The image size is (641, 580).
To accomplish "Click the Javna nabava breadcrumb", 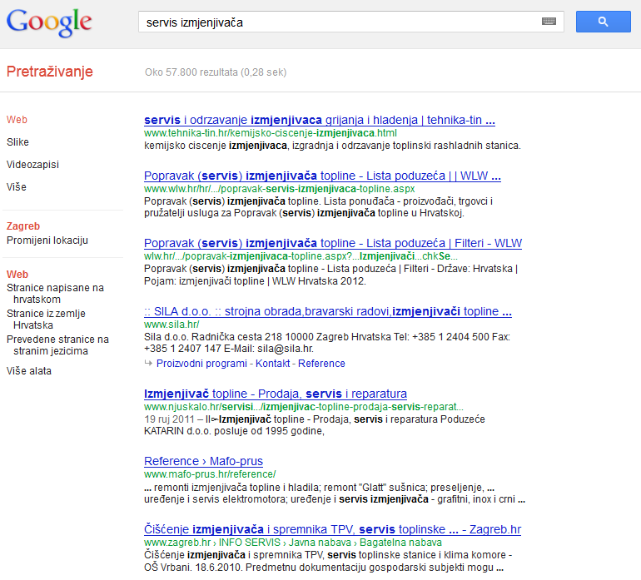I will pyautogui.click(x=320, y=543).
